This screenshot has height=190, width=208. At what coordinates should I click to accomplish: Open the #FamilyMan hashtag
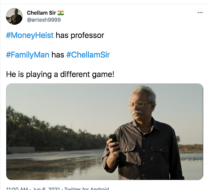[28, 55]
